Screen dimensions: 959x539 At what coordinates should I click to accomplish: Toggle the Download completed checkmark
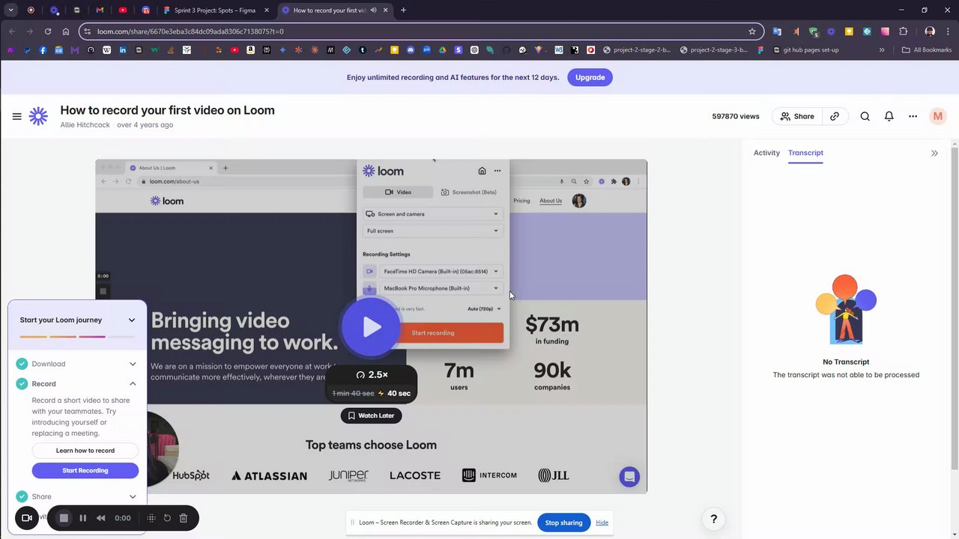[x=22, y=364]
